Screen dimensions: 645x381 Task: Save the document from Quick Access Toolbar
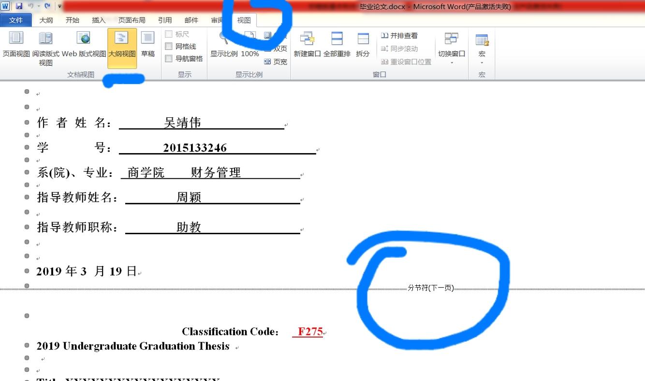coord(20,5)
